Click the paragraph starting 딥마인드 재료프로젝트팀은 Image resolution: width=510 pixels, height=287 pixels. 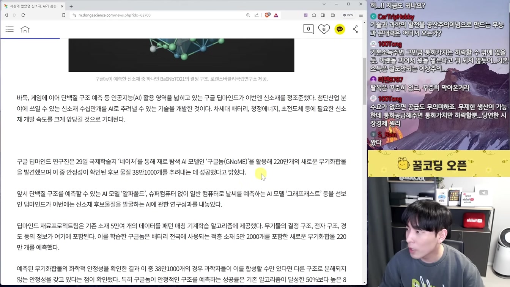(181, 237)
